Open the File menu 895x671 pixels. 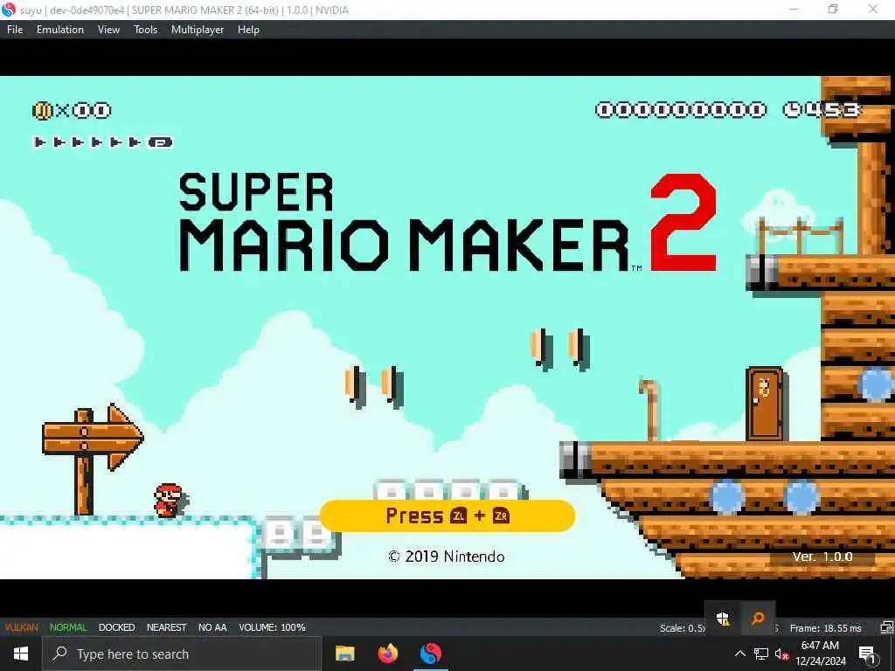coord(15,30)
